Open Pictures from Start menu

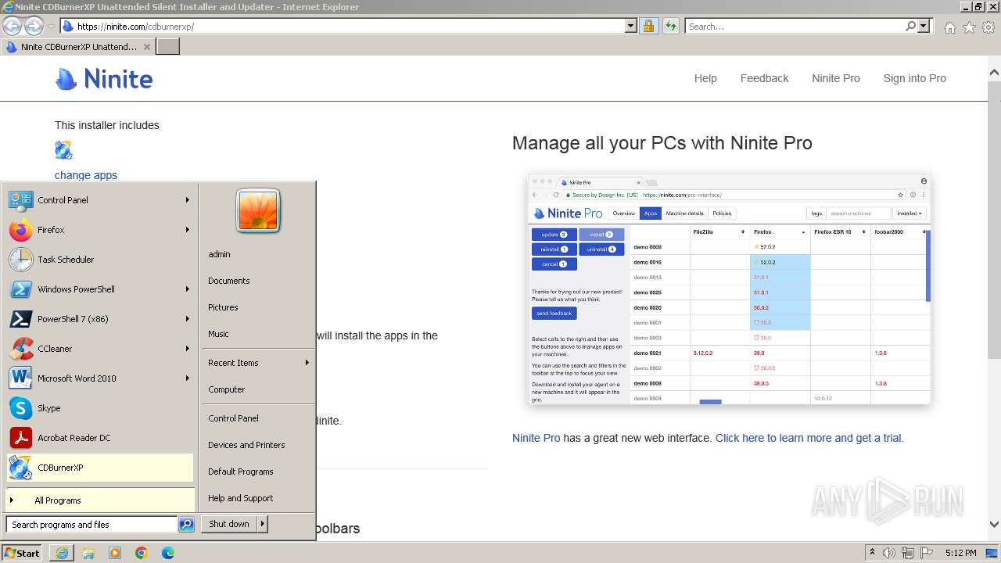[223, 307]
